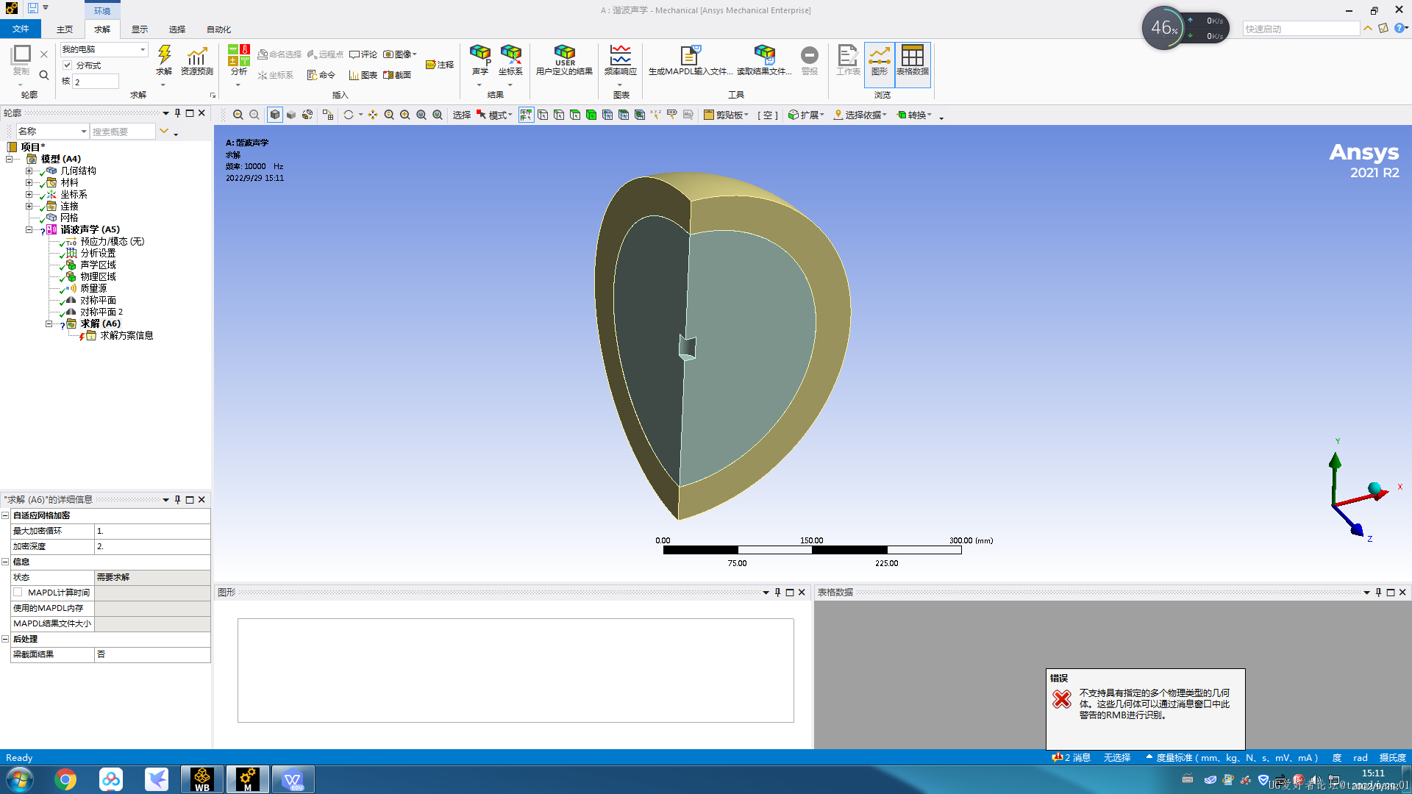Viewport: 1412px width, 794px height.
Task: Switch to the 选择 selection ribbon tab
Action: (x=177, y=29)
